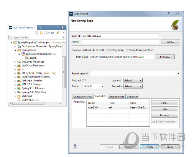
Task: Select the userDAO property row
Action: pos(118,107)
